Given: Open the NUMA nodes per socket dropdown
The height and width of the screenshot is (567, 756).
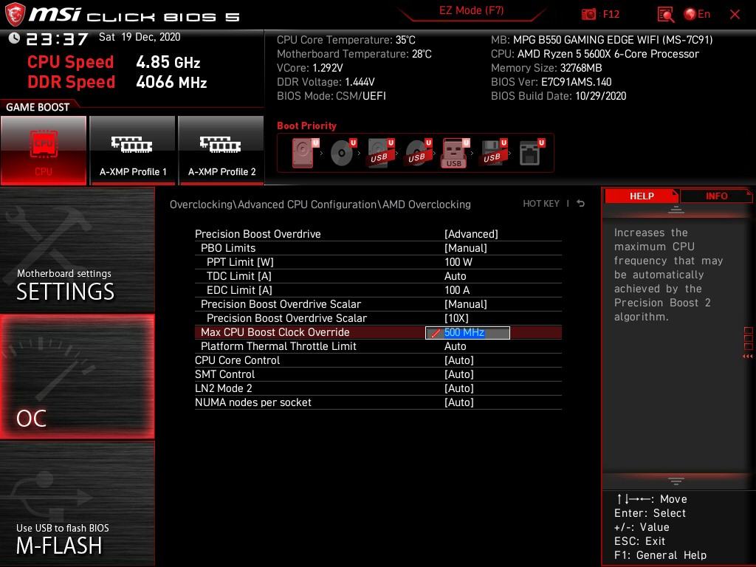Looking at the screenshot, I should tap(458, 402).
